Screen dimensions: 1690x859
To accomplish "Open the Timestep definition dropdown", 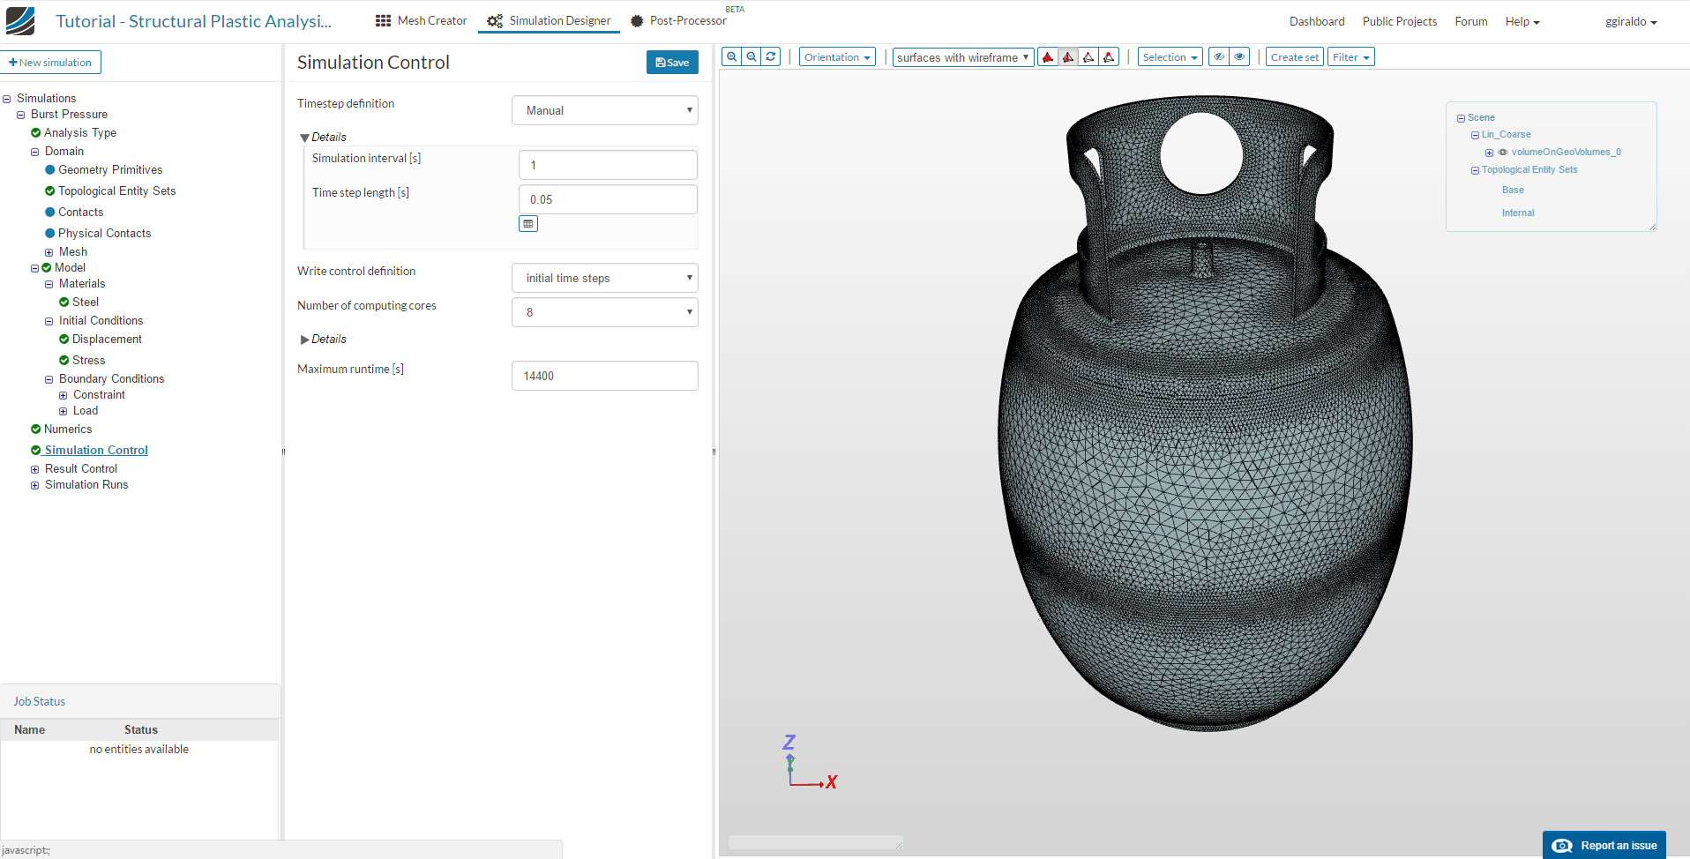I will click(x=605, y=110).
